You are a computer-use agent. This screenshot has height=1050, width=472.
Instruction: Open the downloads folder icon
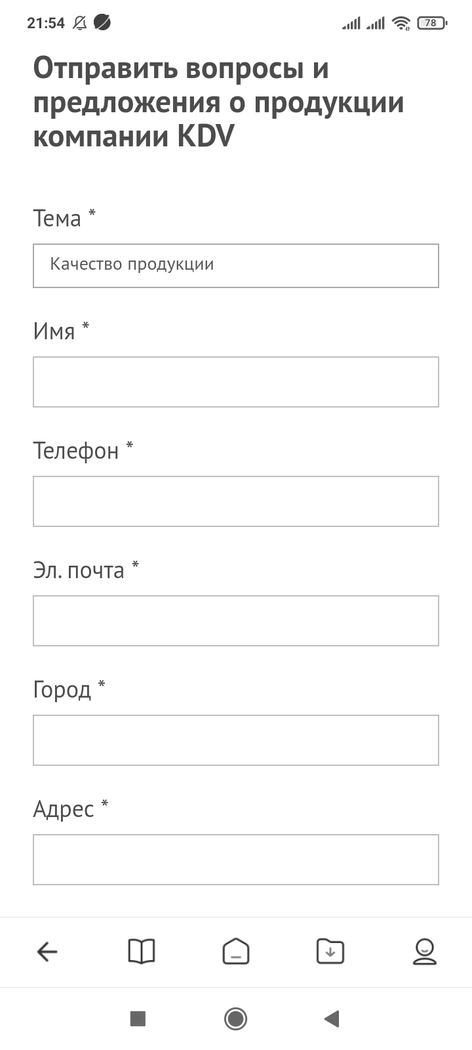[x=330, y=952]
